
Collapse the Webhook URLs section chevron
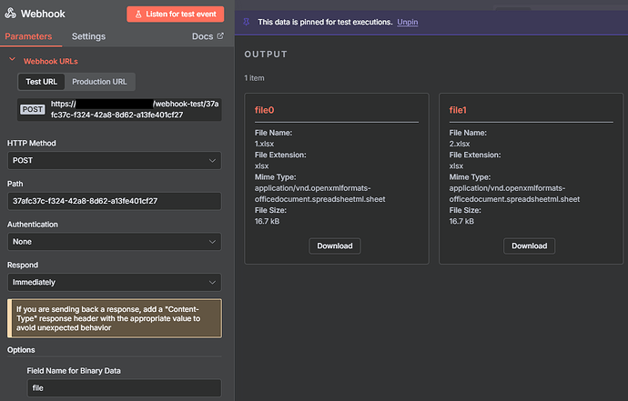[x=12, y=61]
